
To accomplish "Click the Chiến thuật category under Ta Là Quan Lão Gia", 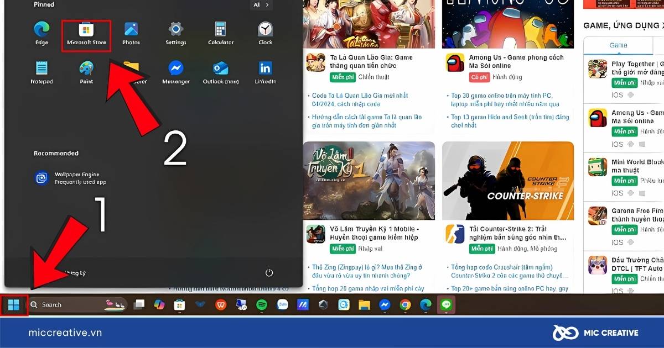I will pyautogui.click(x=374, y=77).
